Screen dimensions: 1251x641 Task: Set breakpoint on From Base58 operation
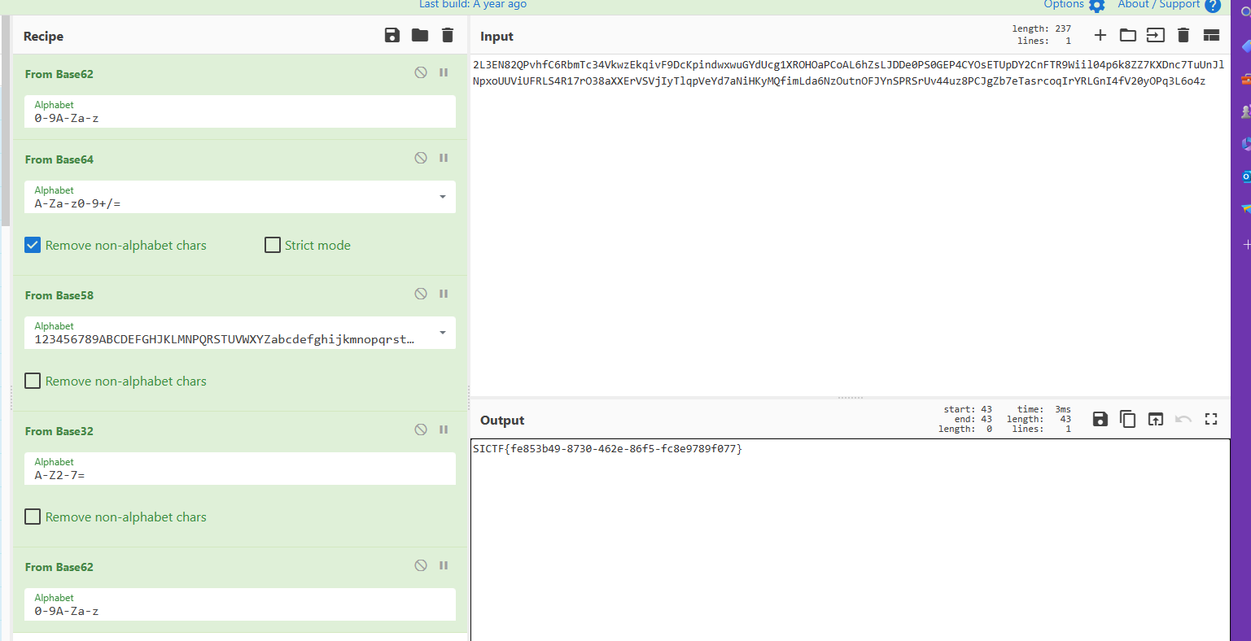tap(444, 294)
